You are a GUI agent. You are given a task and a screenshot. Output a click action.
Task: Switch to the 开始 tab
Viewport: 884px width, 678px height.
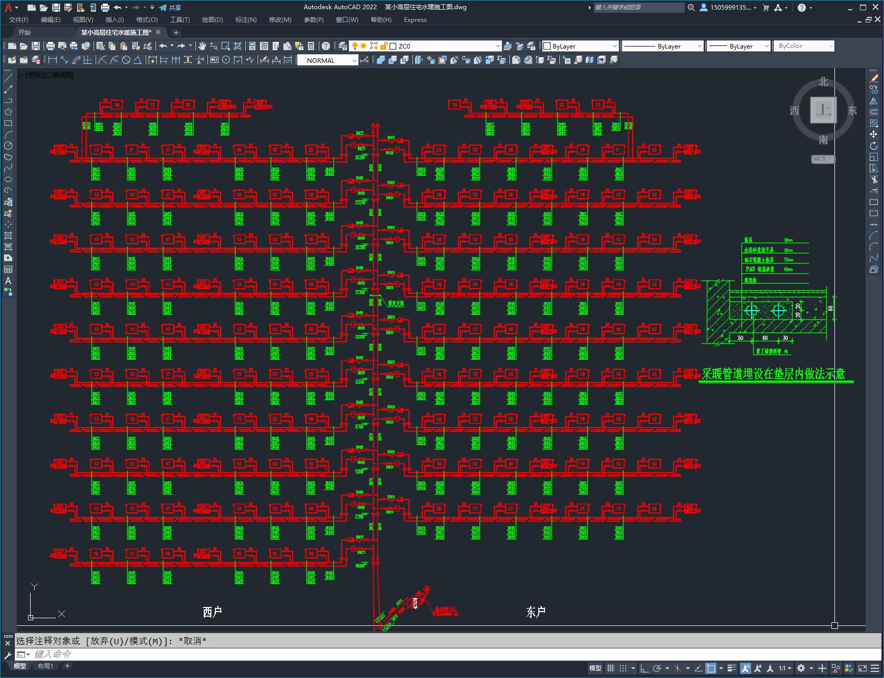click(x=25, y=32)
